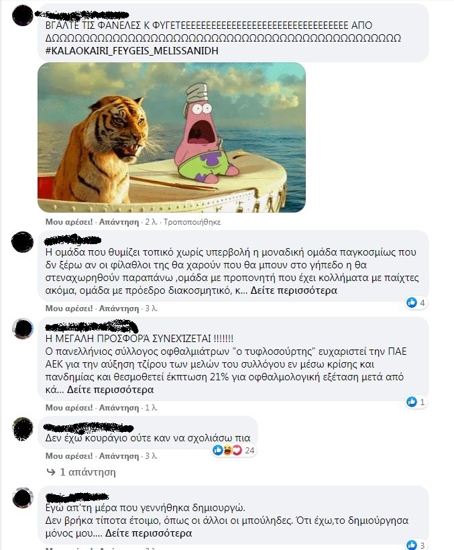
Task: Open the second commenter's profile avatar
Action: click(22, 241)
